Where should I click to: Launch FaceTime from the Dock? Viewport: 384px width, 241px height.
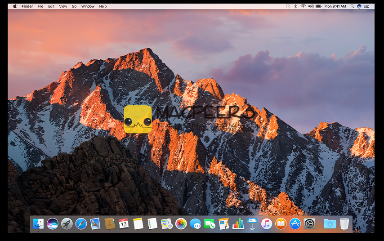[x=209, y=223]
